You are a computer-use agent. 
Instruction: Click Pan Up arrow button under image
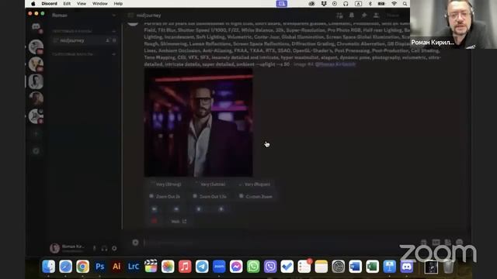coord(199,208)
